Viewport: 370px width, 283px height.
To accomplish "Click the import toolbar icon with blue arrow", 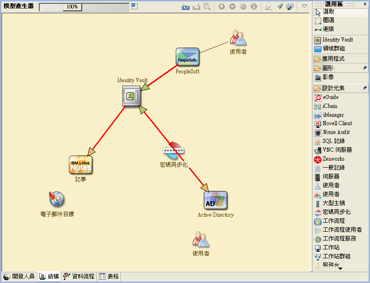I will click(186, 7).
